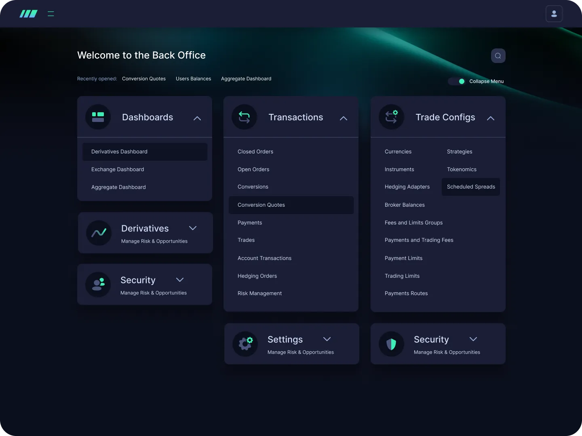Click the Dashboards heading text
582x436 pixels.
click(x=148, y=117)
